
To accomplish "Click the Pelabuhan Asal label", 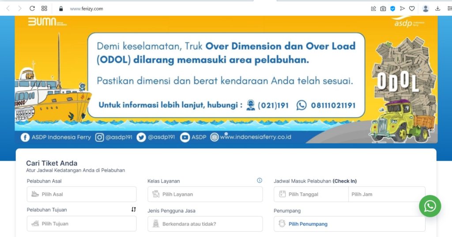I will [x=44, y=181].
